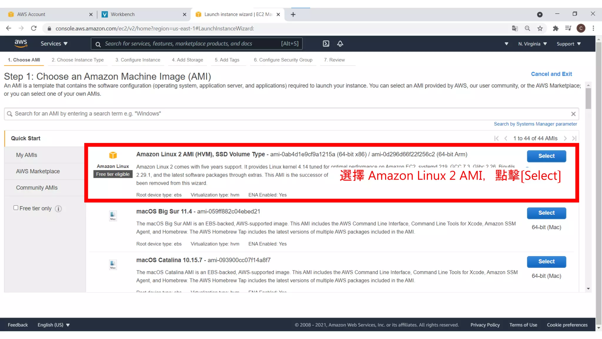602x339 pixels.
Task: Open the AWS home logo
Action: [x=21, y=43]
